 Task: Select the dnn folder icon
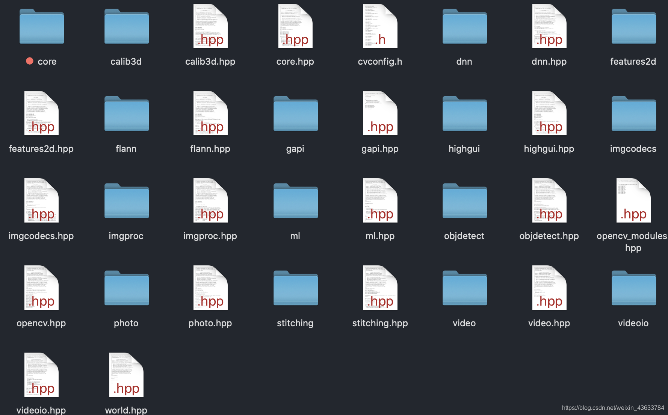(465, 26)
